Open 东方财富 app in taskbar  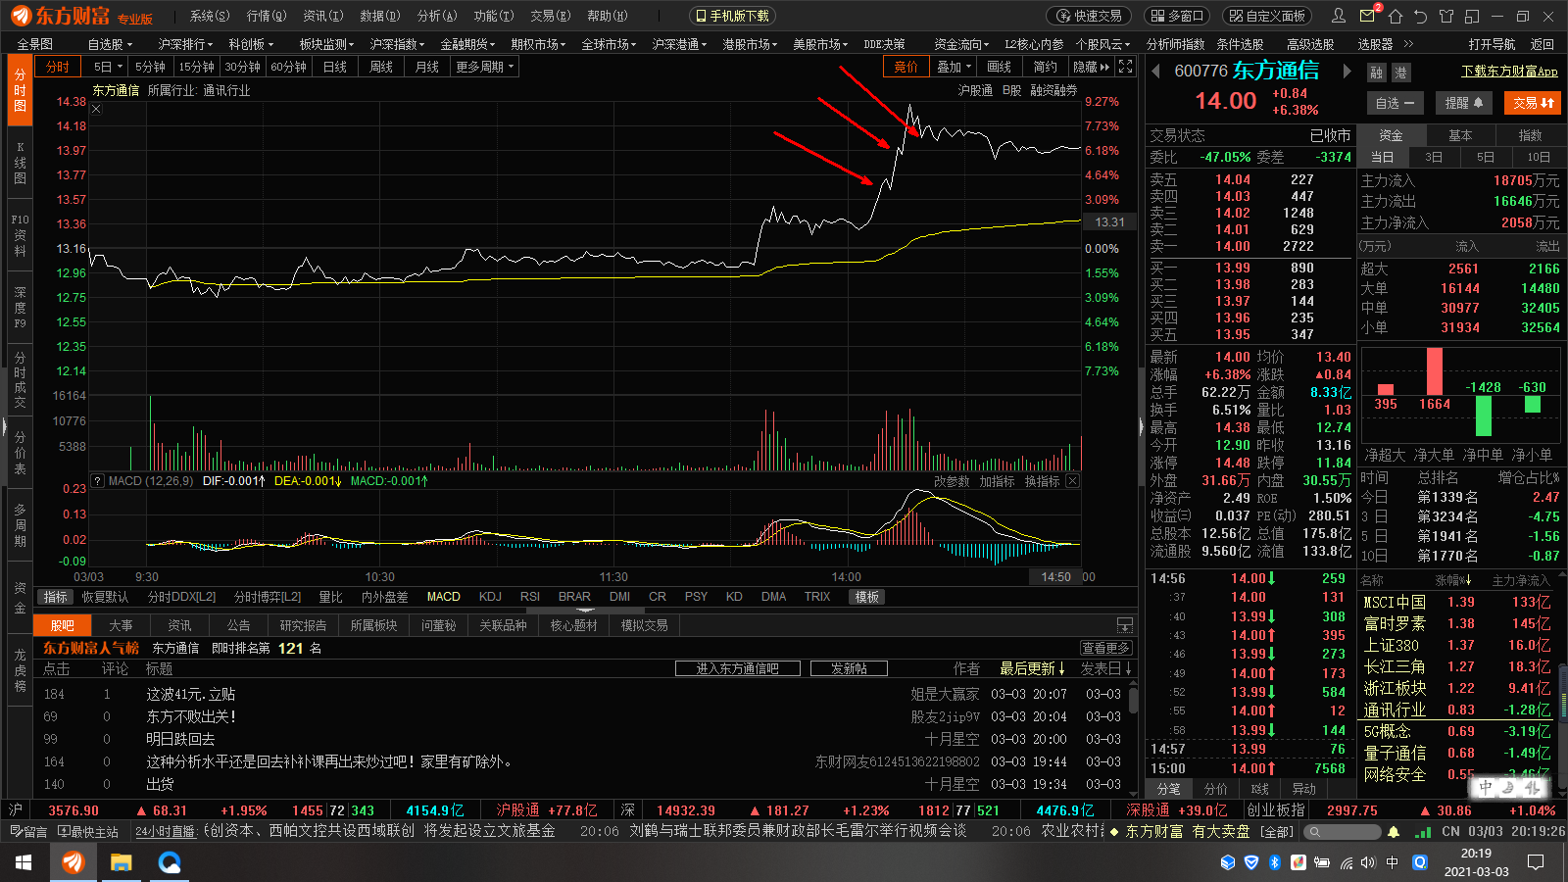(x=73, y=862)
